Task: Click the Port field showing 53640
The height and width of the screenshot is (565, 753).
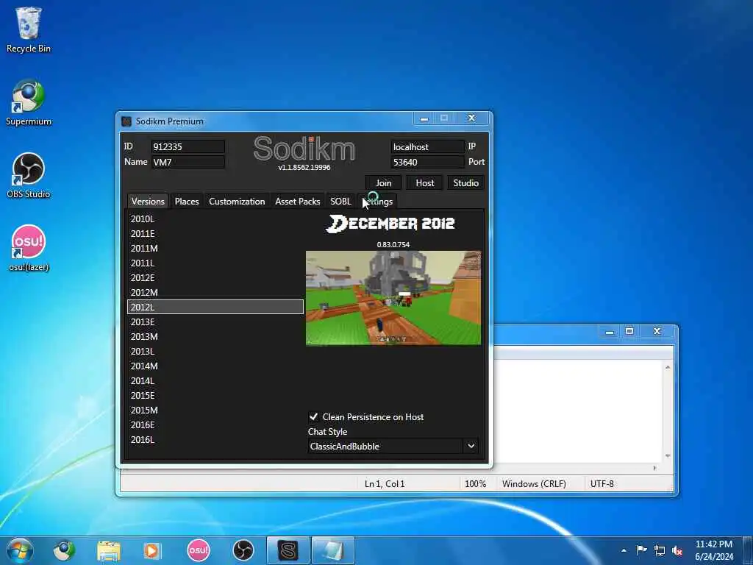Action: tap(427, 162)
